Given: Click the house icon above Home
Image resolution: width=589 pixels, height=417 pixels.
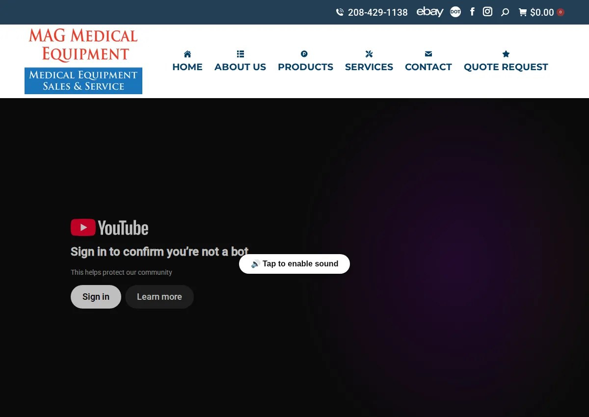Looking at the screenshot, I should click(187, 54).
